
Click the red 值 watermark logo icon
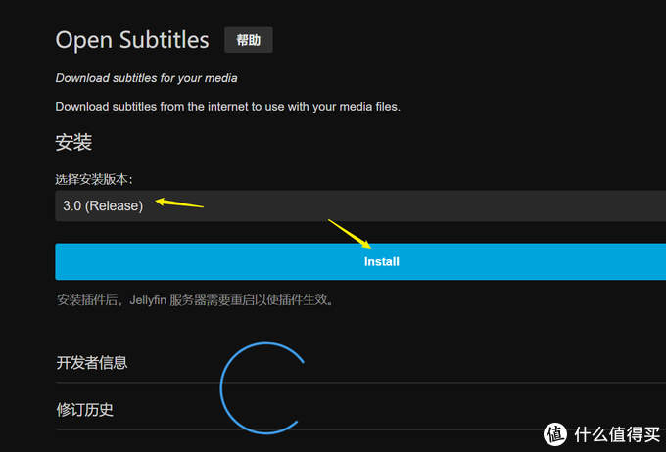coord(555,431)
